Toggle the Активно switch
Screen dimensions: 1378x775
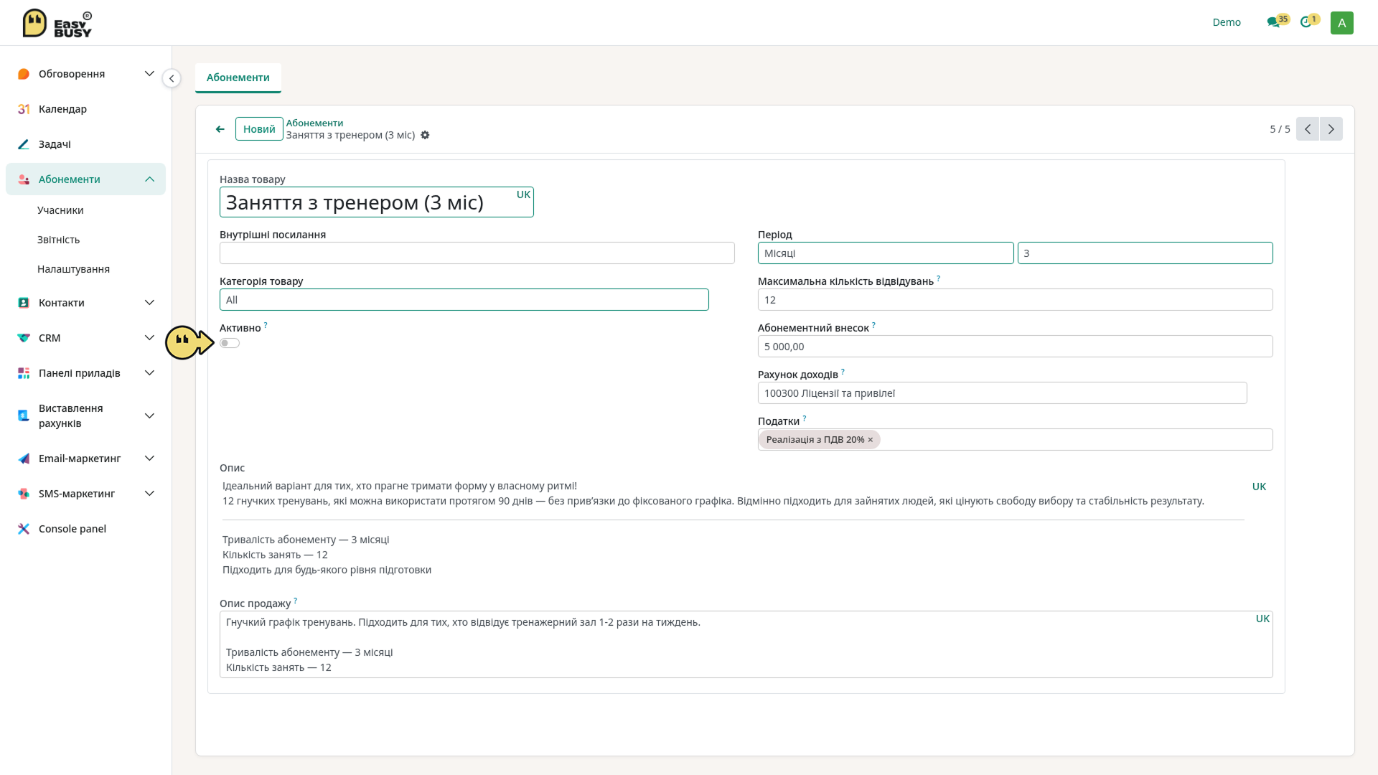point(230,343)
